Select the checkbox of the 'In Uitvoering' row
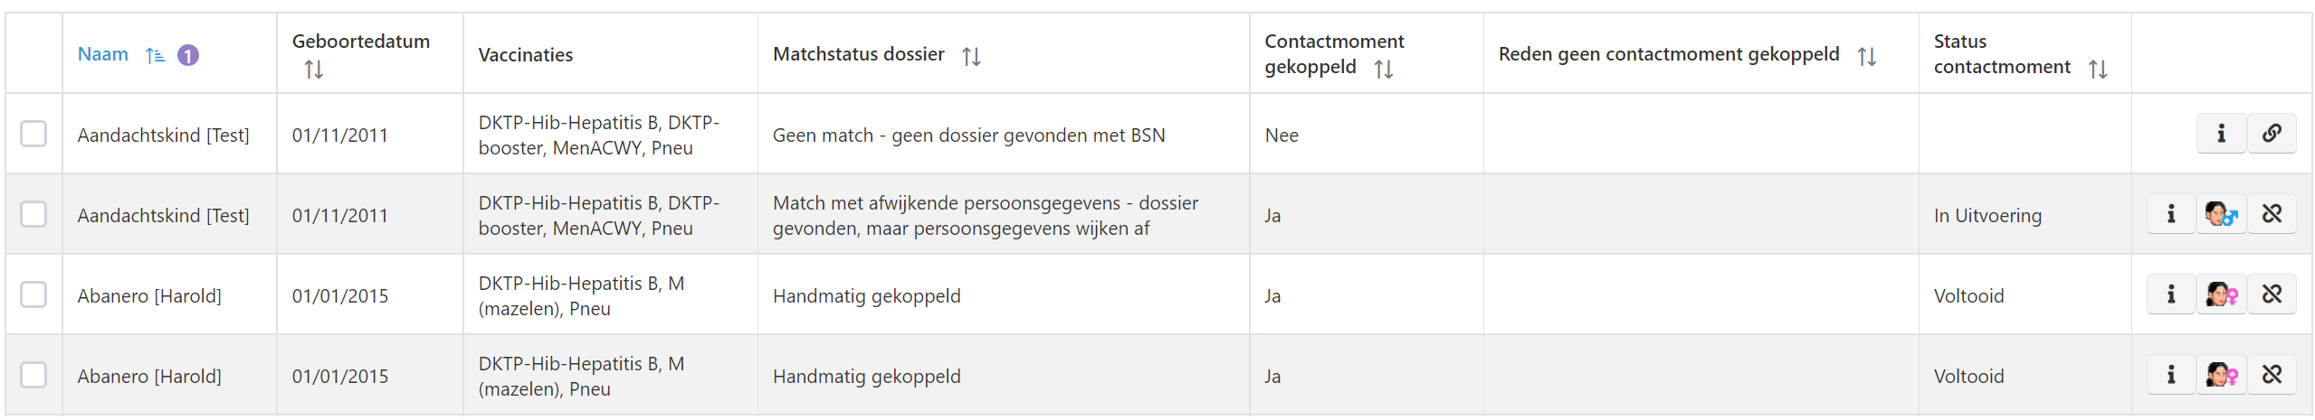The width and height of the screenshot is (2315, 420). (x=33, y=214)
